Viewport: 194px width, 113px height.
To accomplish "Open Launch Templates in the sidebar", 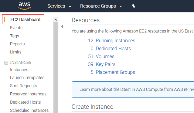I will (27, 77).
